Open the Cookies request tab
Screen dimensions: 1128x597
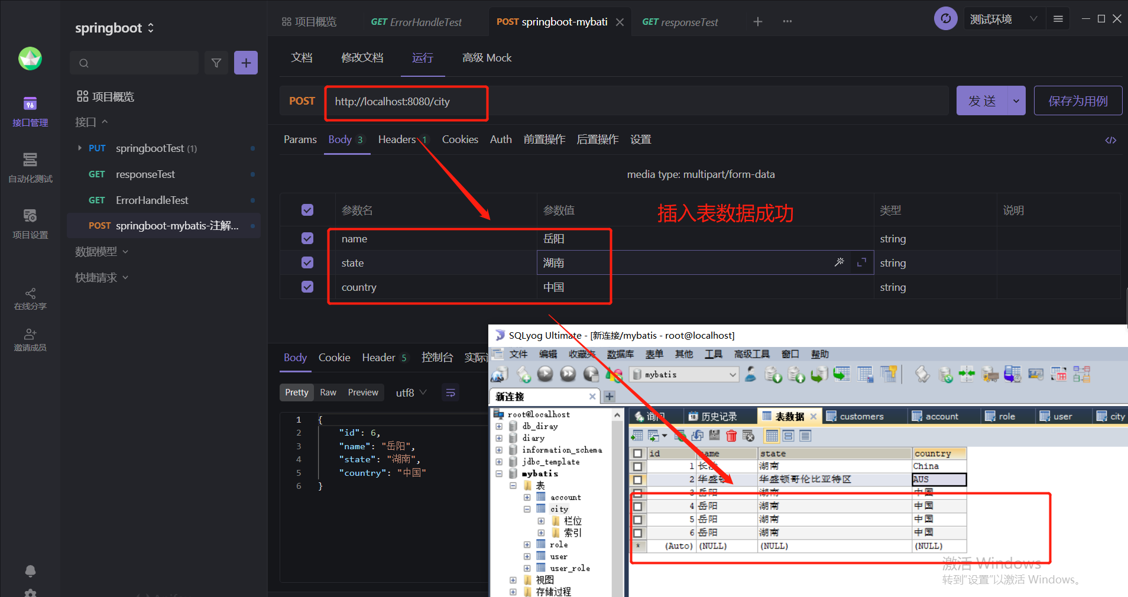point(460,139)
